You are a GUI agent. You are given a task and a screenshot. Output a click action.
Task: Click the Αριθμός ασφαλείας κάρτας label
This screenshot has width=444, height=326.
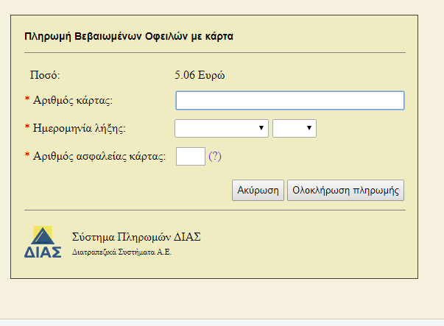(x=99, y=156)
